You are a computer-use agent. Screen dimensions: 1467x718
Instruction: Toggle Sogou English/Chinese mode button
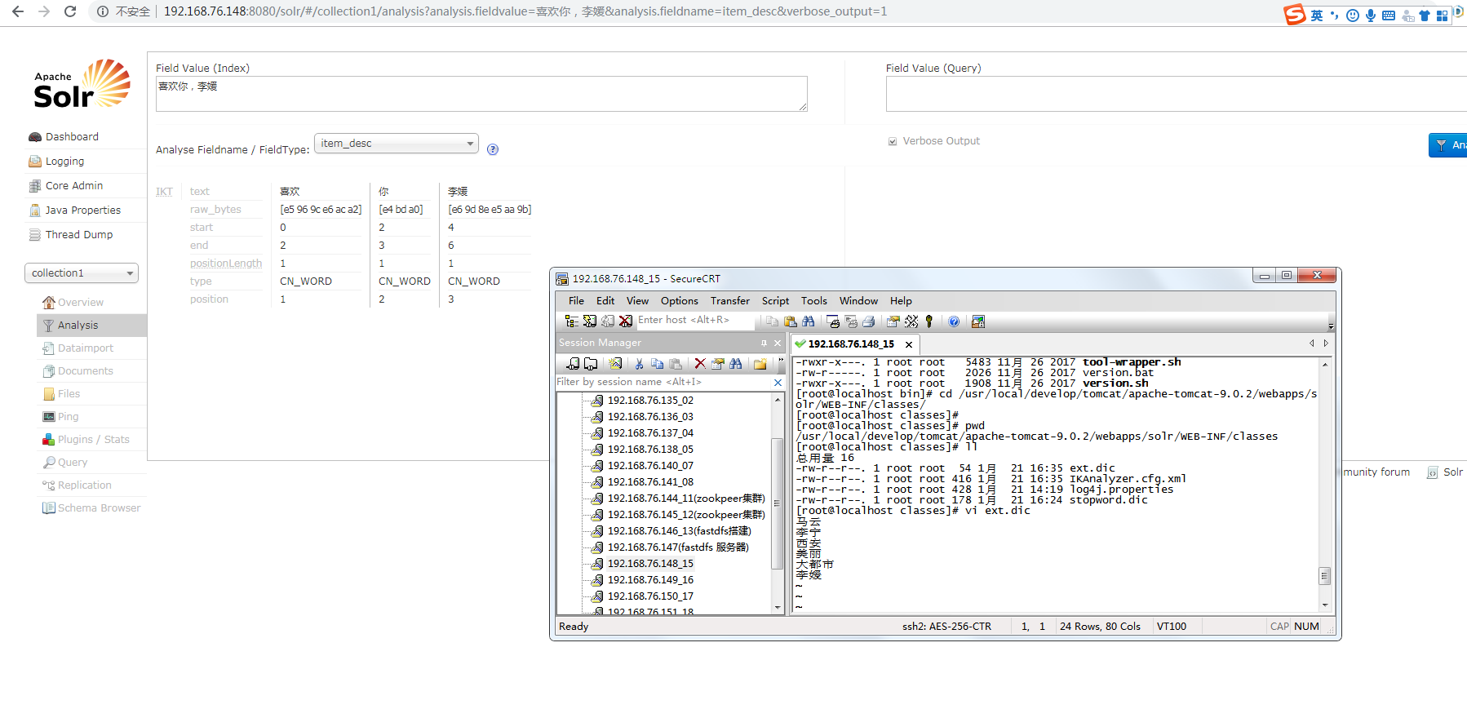point(1317,16)
